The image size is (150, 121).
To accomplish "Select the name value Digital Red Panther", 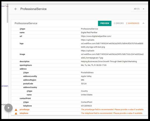I will coord(89,33).
